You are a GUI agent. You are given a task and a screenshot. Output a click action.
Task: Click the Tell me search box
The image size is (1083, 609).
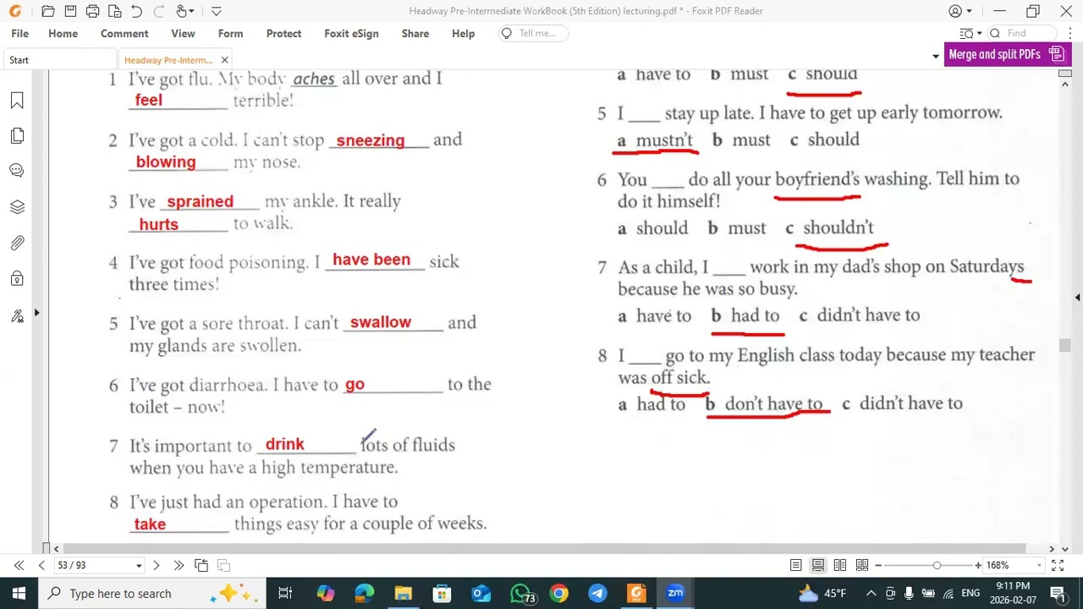point(533,33)
